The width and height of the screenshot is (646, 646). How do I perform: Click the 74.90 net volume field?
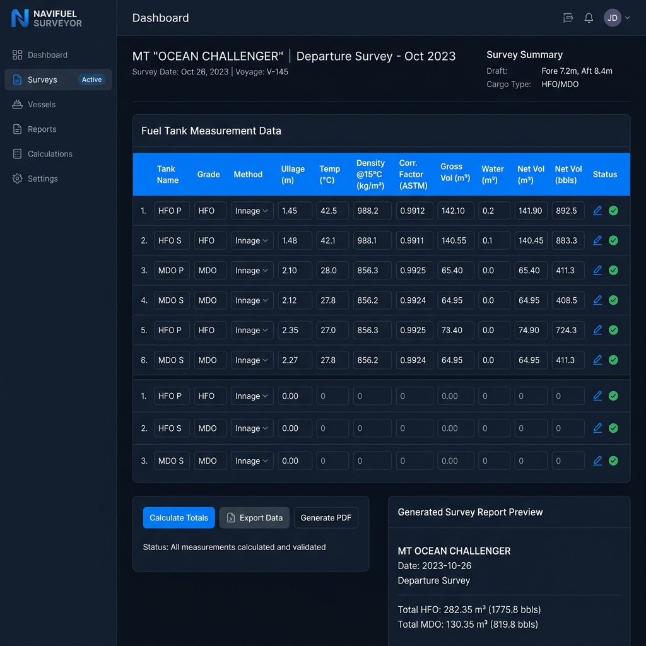(x=531, y=330)
